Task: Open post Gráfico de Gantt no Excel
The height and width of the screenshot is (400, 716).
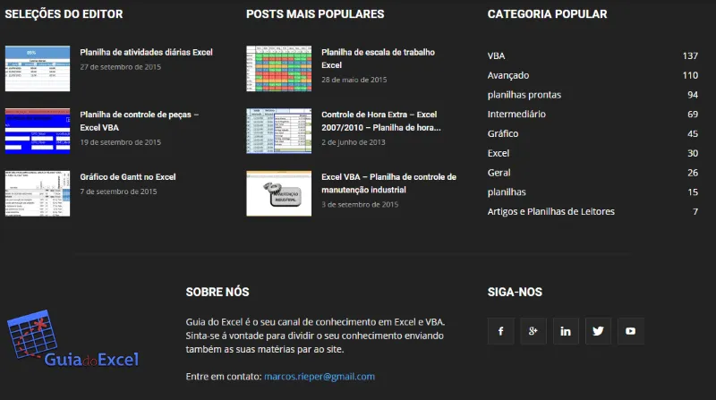Action: pyautogui.click(x=128, y=176)
